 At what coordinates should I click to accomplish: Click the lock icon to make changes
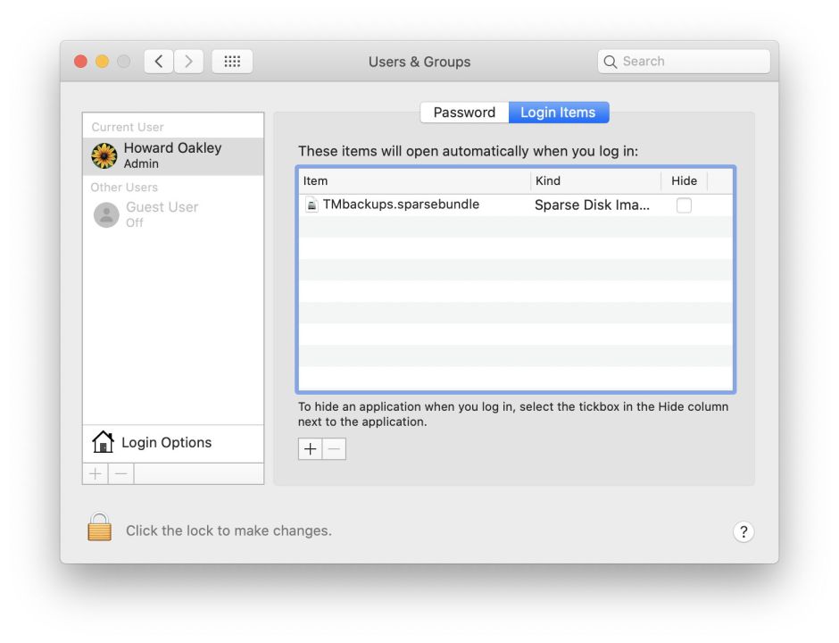click(100, 528)
